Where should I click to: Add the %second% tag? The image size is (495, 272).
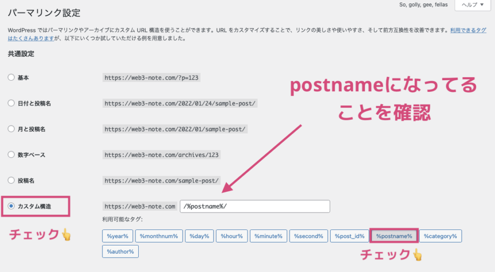[308, 236]
